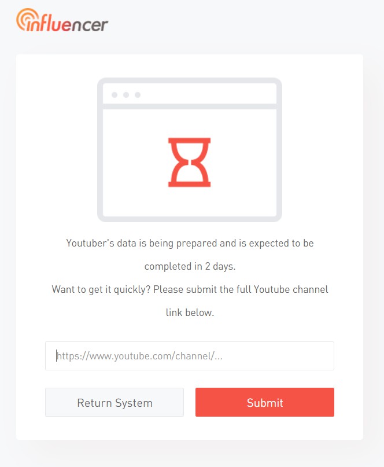384x467 pixels.
Task: Click the channel URL placeholder text
Action: [139, 356]
